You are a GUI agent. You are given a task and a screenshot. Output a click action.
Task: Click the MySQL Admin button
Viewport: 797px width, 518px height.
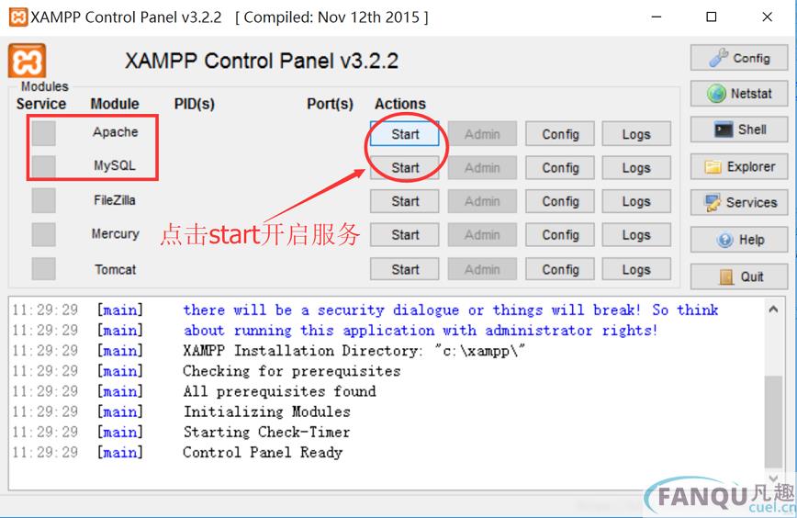(482, 168)
